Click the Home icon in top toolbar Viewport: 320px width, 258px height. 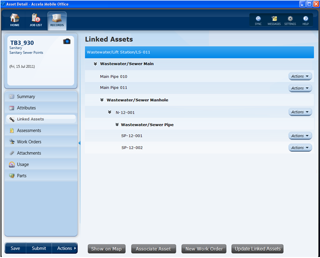[15, 20]
